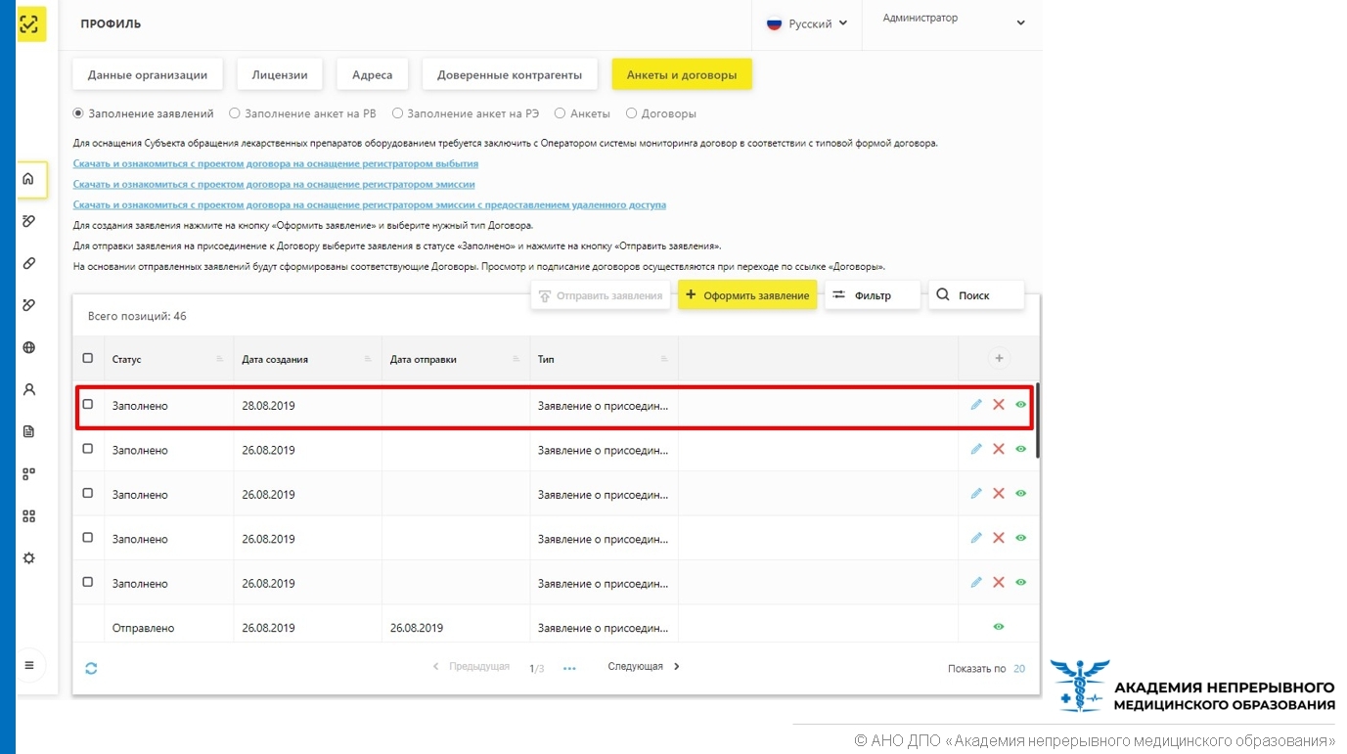Viewport: 1347px width, 754px height.
Task: Click the Всего позиций: 46 label
Action: tap(137, 316)
